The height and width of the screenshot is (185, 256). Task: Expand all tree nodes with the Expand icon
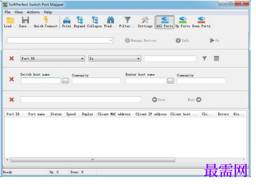tap(80, 20)
